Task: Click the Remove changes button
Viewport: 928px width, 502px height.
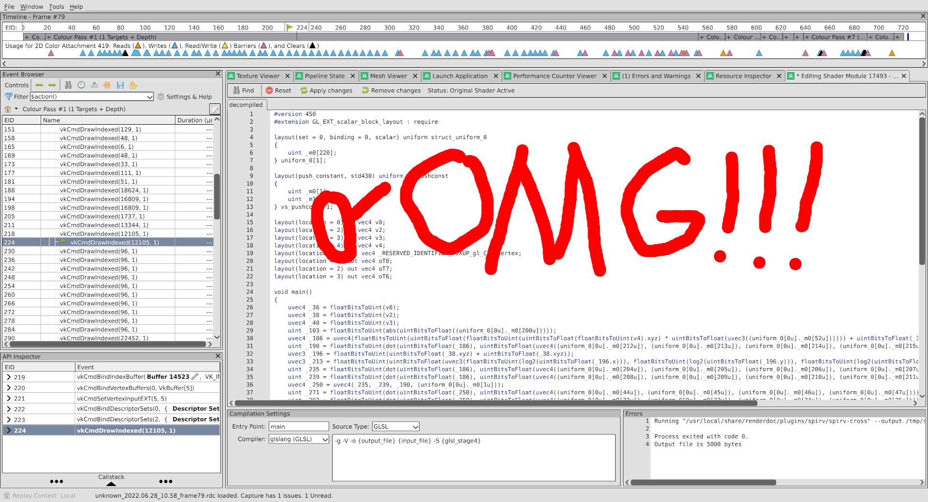Action: pos(391,90)
